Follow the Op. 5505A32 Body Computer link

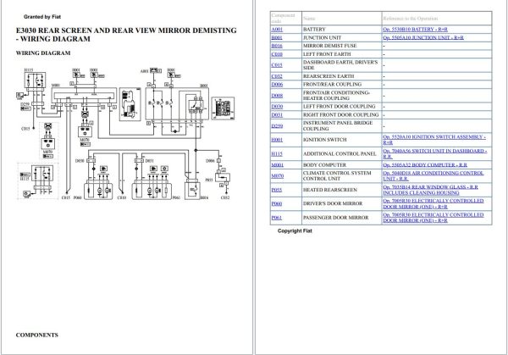point(425,165)
